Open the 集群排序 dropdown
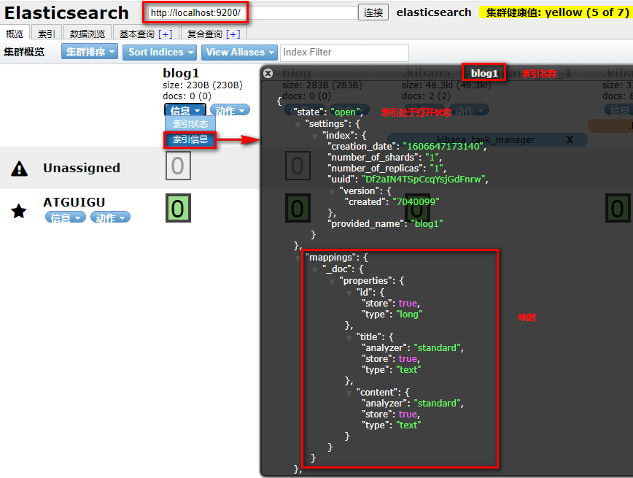 pyautogui.click(x=90, y=52)
